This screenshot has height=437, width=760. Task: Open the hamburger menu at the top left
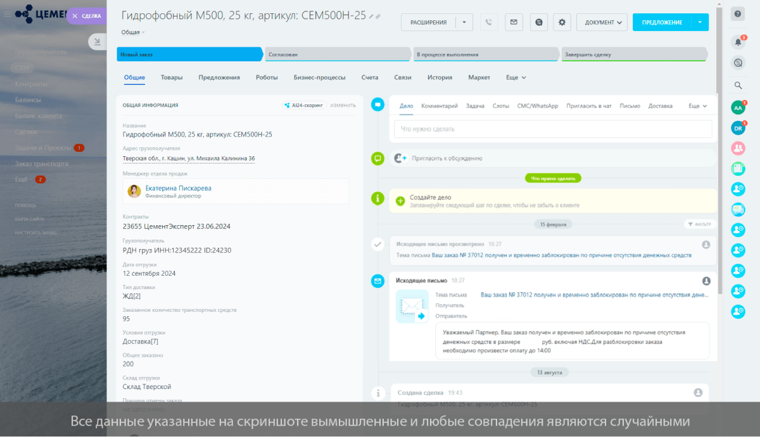tap(6, 14)
